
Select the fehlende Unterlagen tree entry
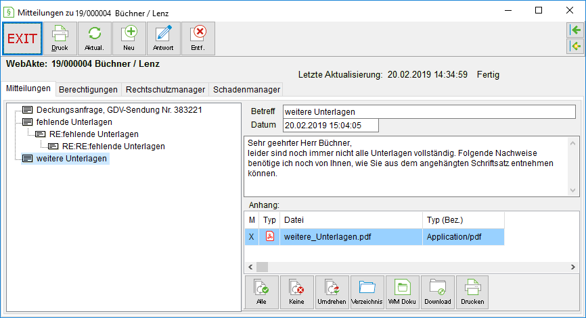(74, 122)
